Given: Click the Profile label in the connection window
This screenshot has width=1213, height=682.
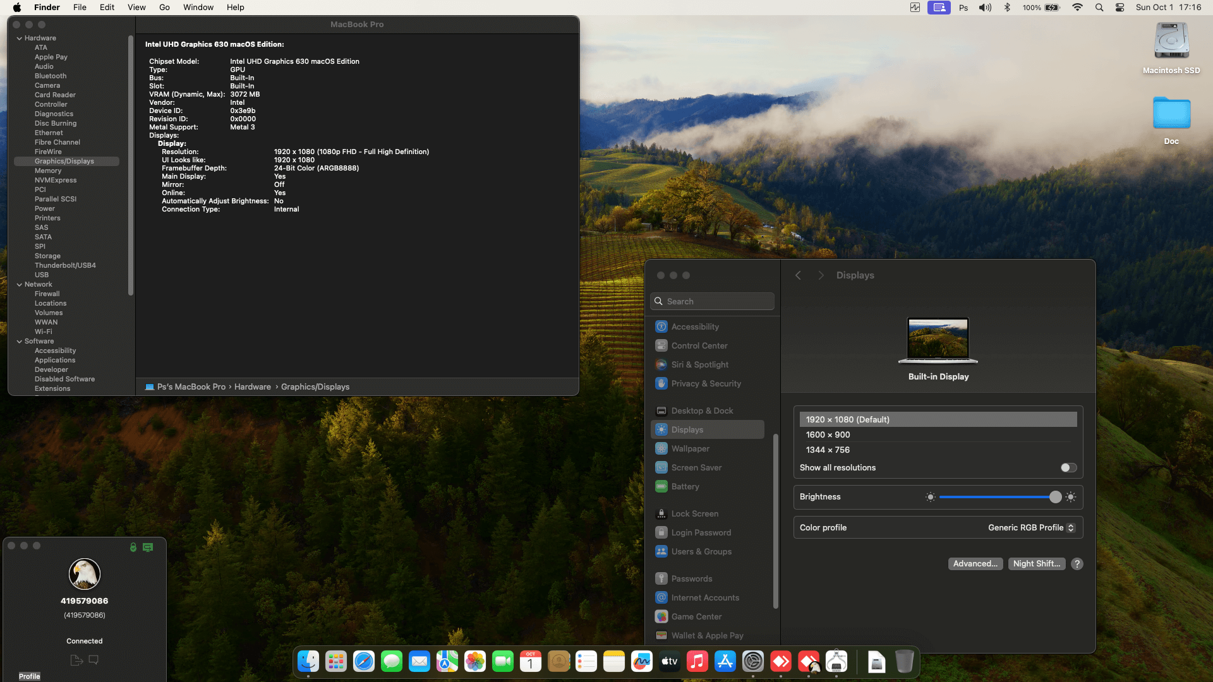Looking at the screenshot, I should pos(30,676).
